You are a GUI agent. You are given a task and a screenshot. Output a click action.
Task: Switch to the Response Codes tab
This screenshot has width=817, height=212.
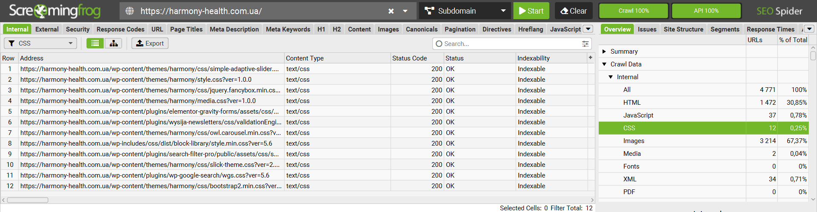120,29
